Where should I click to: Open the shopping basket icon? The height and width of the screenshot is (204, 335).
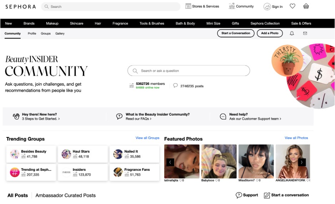pyautogui.click(x=306, y=6)
